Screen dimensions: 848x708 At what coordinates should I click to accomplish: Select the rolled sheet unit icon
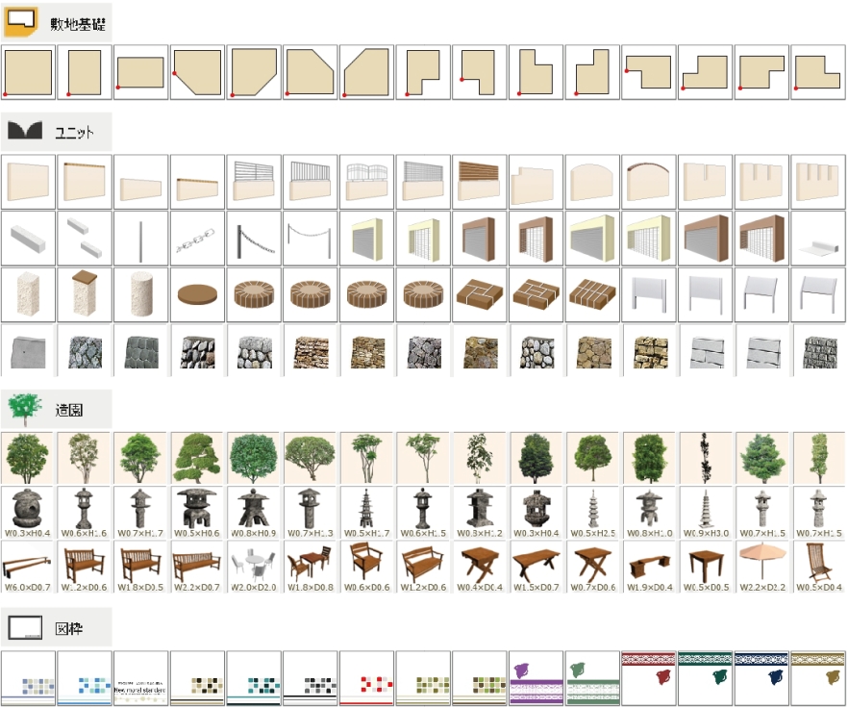[x=818, y=239]
